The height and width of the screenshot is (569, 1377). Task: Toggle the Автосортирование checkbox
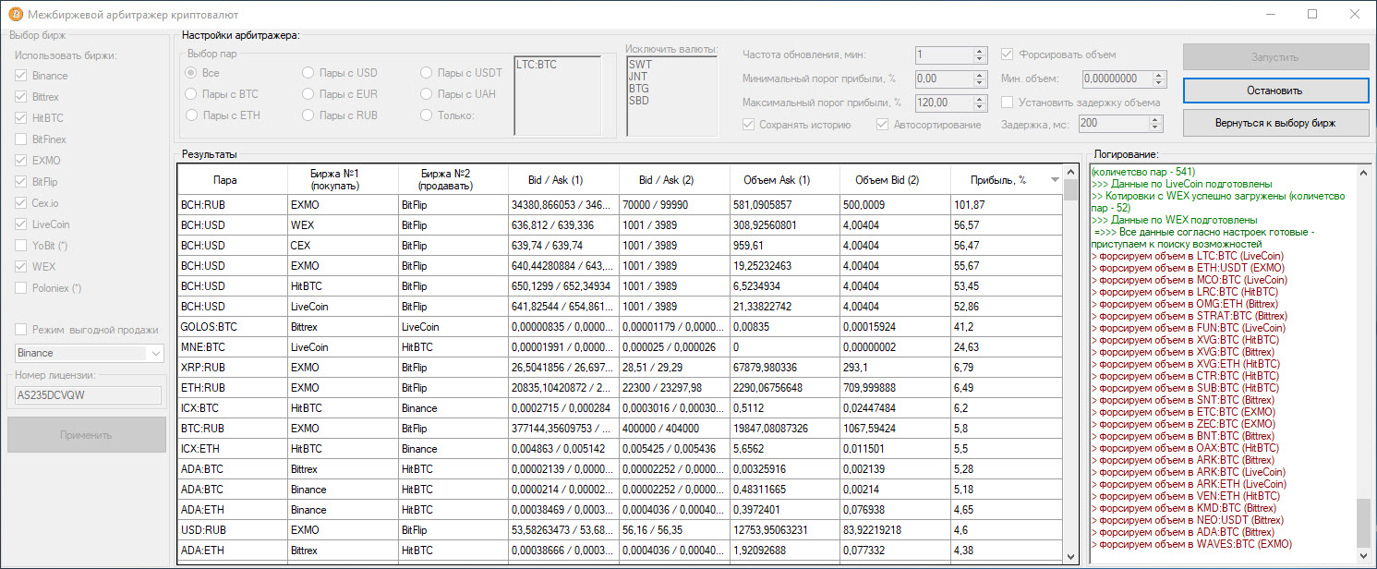tap(883, 125)
